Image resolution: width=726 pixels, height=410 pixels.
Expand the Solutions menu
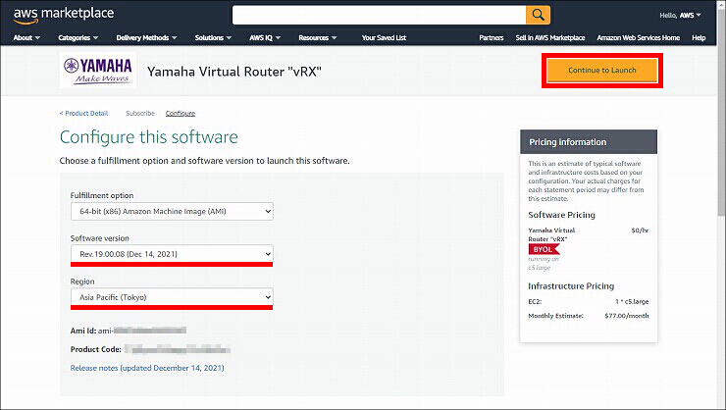tap(213, 38)
